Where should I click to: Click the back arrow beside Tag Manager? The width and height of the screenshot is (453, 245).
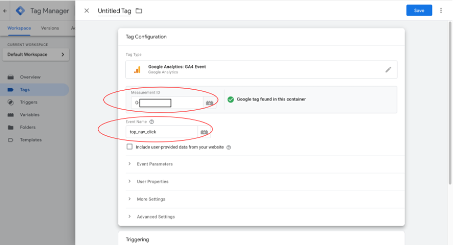[x=5, y=11]
